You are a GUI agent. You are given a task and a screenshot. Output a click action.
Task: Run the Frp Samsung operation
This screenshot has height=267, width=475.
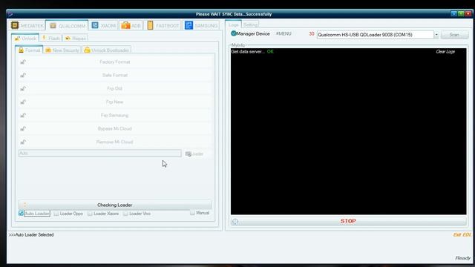coord(115,115)
